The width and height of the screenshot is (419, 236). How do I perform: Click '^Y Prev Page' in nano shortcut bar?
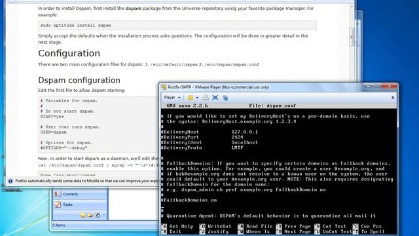coord(293,226)
